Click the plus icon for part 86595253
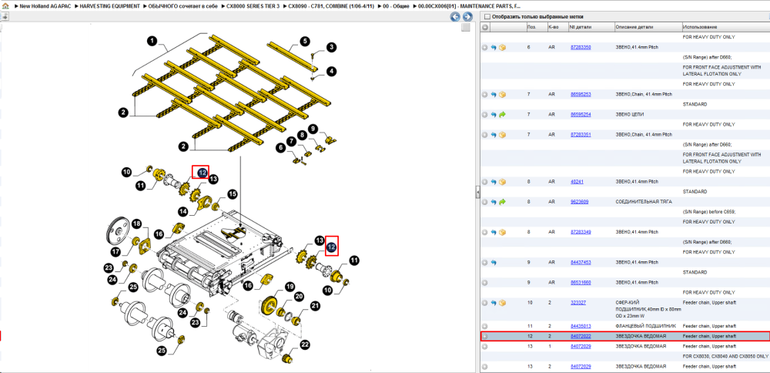Screen dimensions: 770x373 484,94
